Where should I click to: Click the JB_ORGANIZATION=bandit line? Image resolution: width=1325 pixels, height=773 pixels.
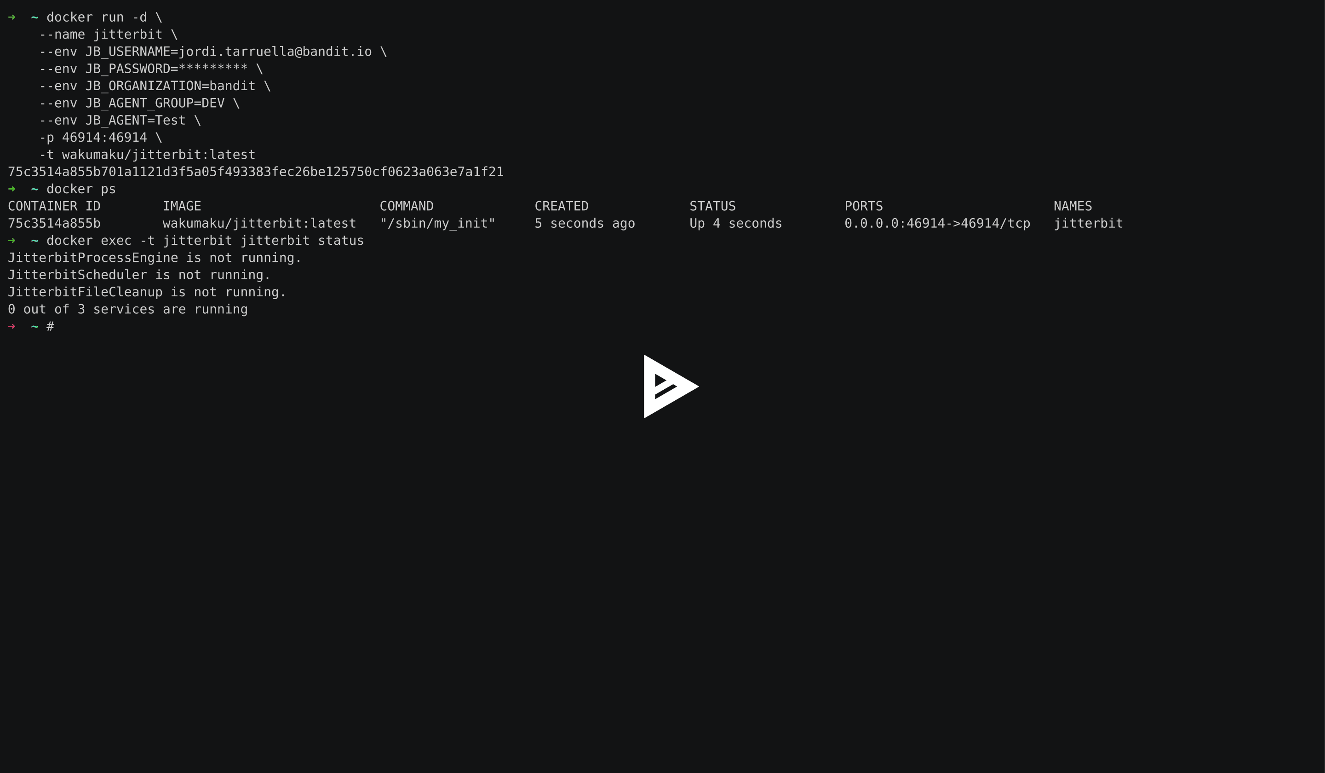click(x=155, y=87)
